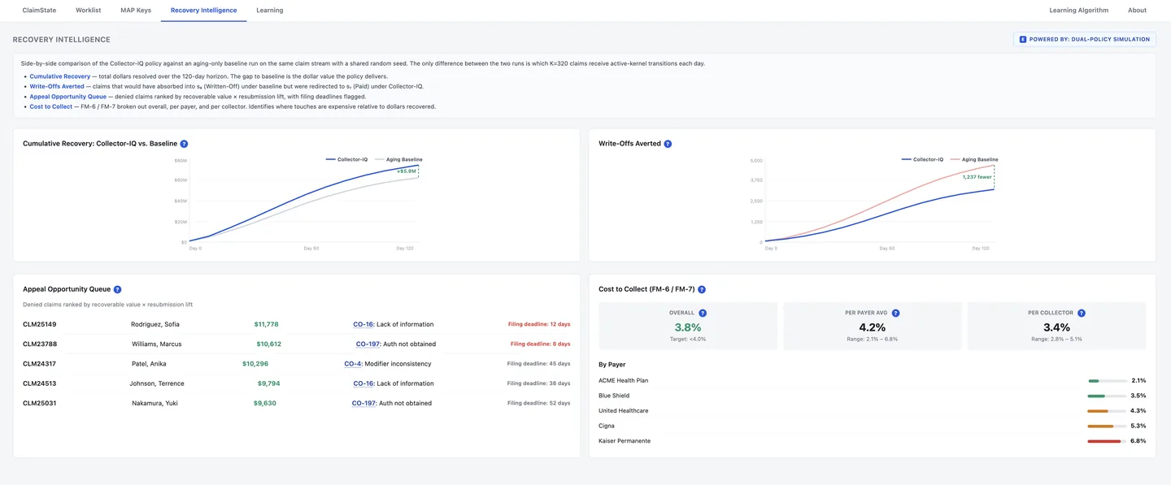Click CO-197 code link on Williams, Marcus row
The image size is (1171, 485).
(368, 344)
